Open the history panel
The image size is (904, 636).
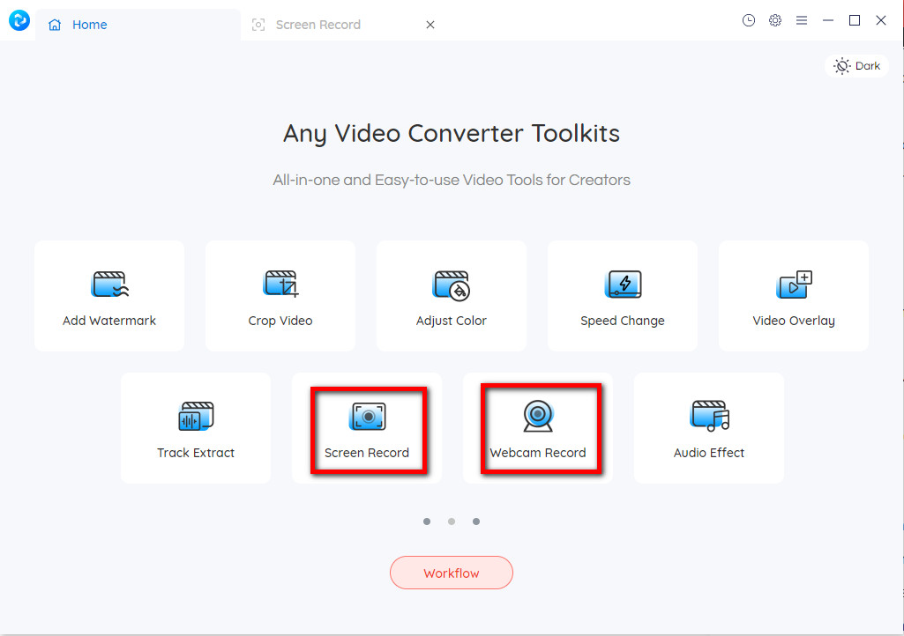click(x=749, y=20)
